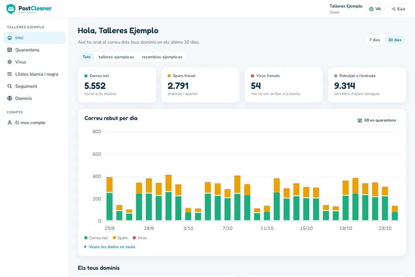Filter by recambios-ejemplo.es domain tab
Viewport: 415px width, 277px height.
tap(162, 57)
